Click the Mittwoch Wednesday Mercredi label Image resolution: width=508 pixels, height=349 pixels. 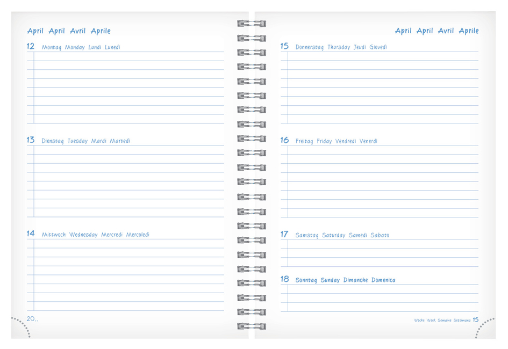(x=96, y=235)
